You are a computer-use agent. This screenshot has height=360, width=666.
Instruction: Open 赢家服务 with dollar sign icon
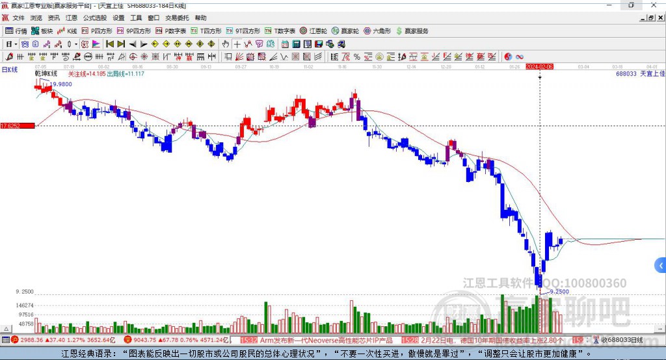coord(412,31)
